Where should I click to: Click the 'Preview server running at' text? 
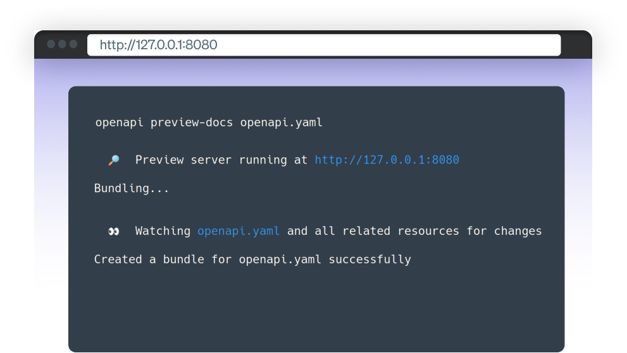pyautogui.click(x=221, y=160)
